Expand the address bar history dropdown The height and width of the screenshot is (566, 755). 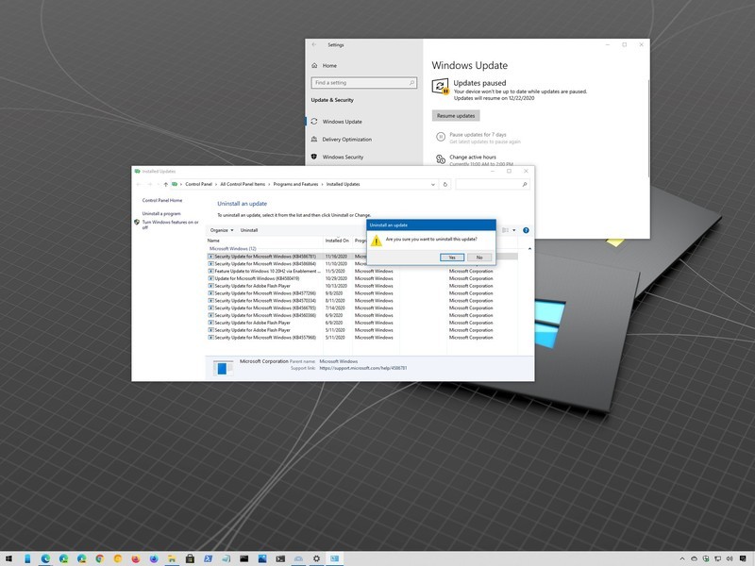pyautogui.click(x=432, y=184)
